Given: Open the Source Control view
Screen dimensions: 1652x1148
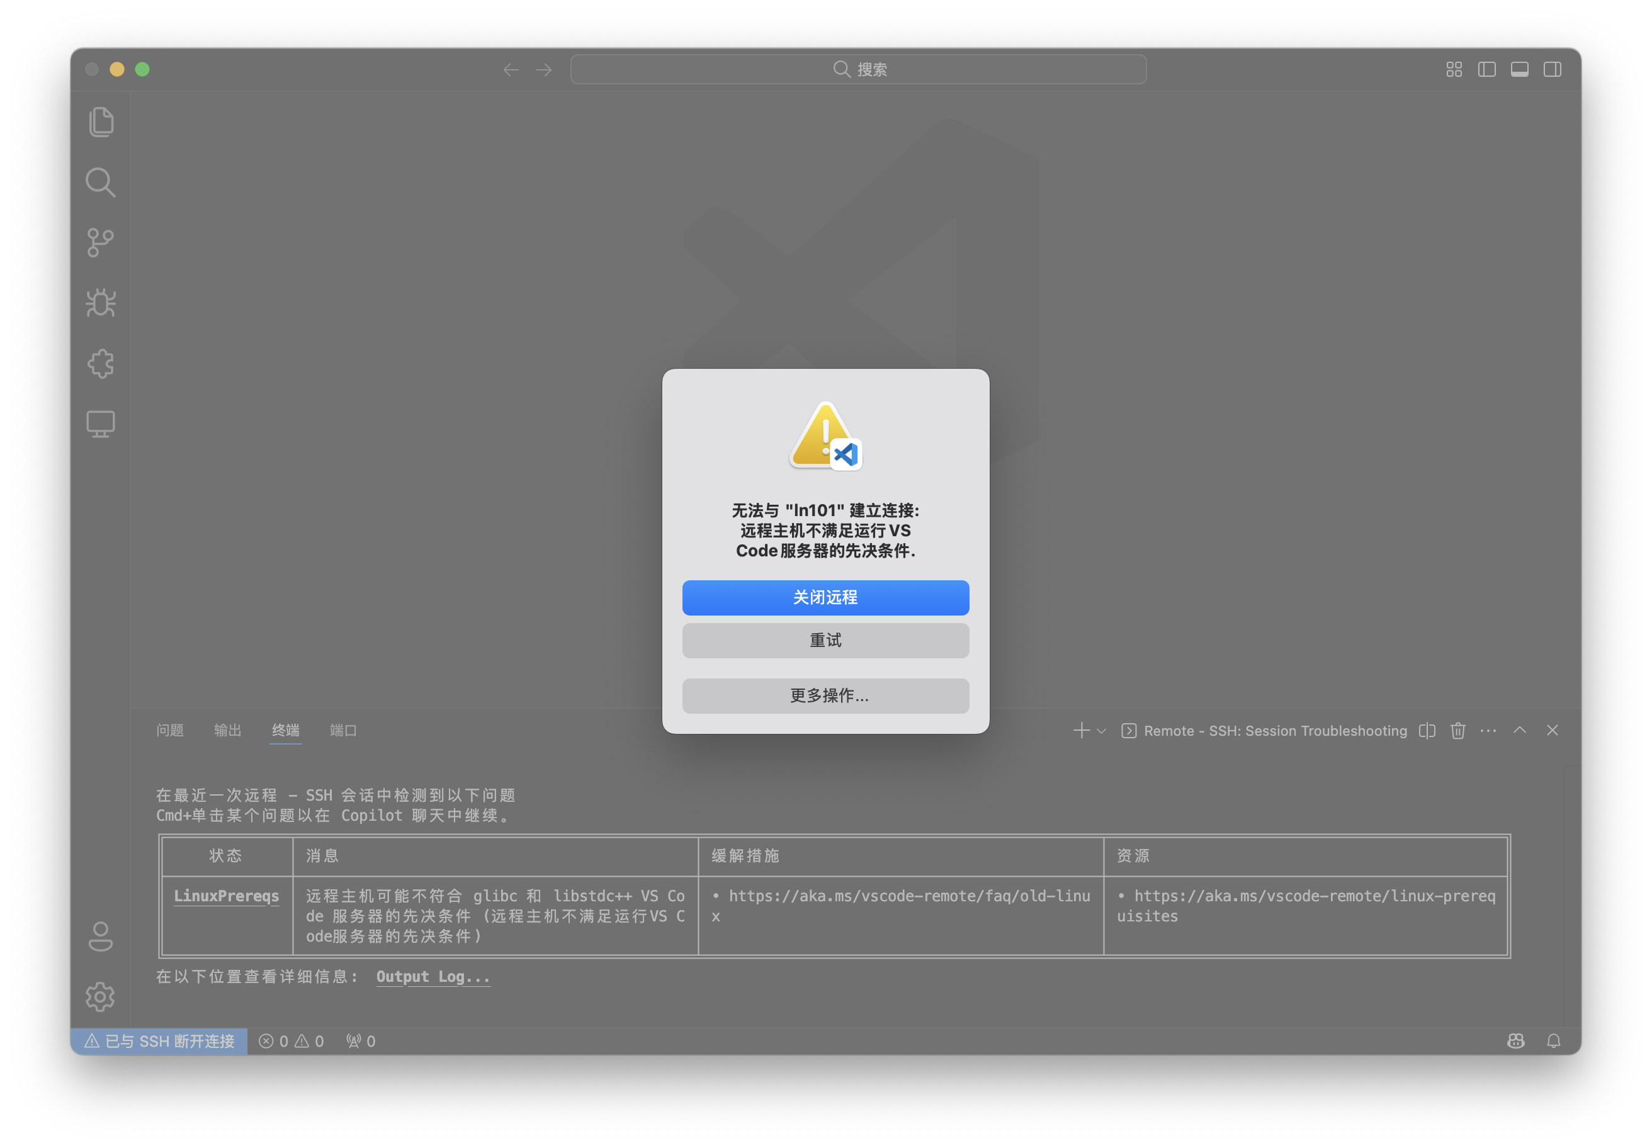Looking at the screenshot, I should coord(101,243).
